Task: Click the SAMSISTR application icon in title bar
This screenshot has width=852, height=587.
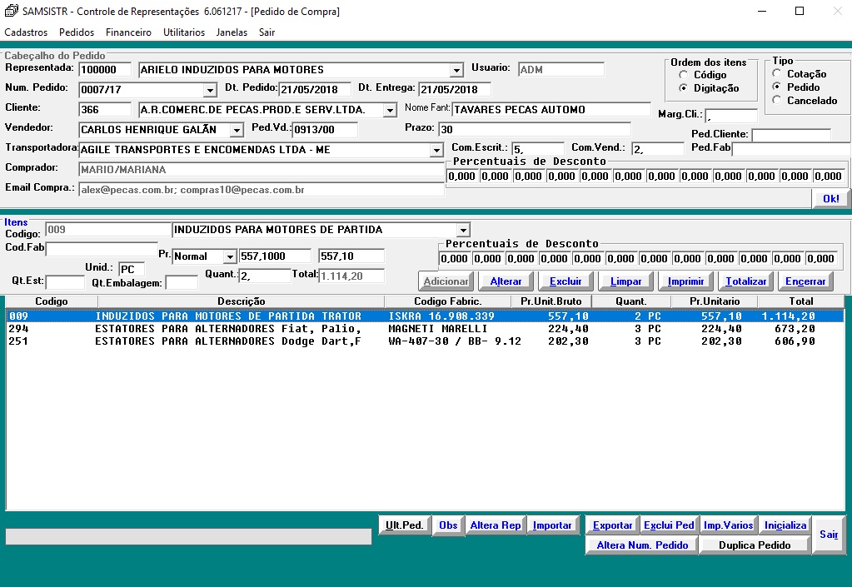Action: tap(11, 11)
